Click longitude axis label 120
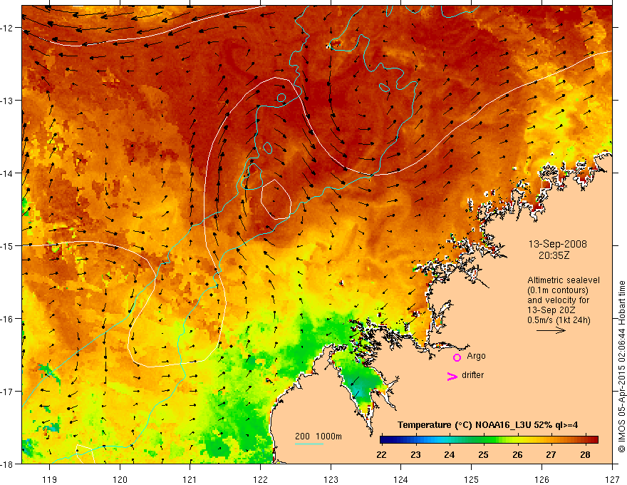This screenshot has width=627, height=485. coord(120,480)
